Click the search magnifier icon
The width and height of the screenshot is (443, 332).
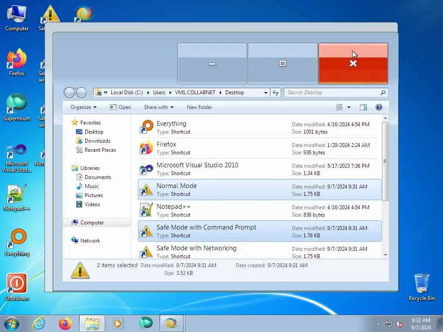383,93
